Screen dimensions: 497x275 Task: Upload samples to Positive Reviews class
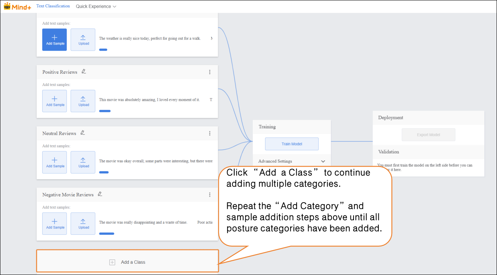tap(83, 101)
